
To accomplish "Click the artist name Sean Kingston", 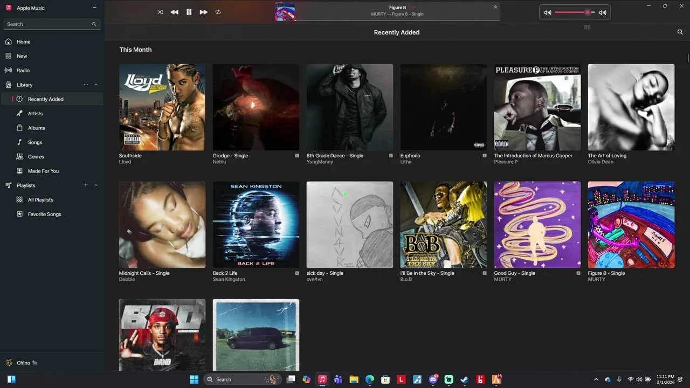I will pyautogui.click(x=229, y=279).
